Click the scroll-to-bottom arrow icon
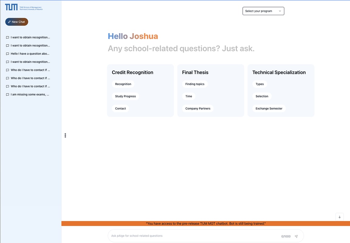 point(339,217)
